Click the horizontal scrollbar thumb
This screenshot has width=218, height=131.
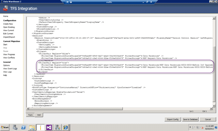click(76, 108)
